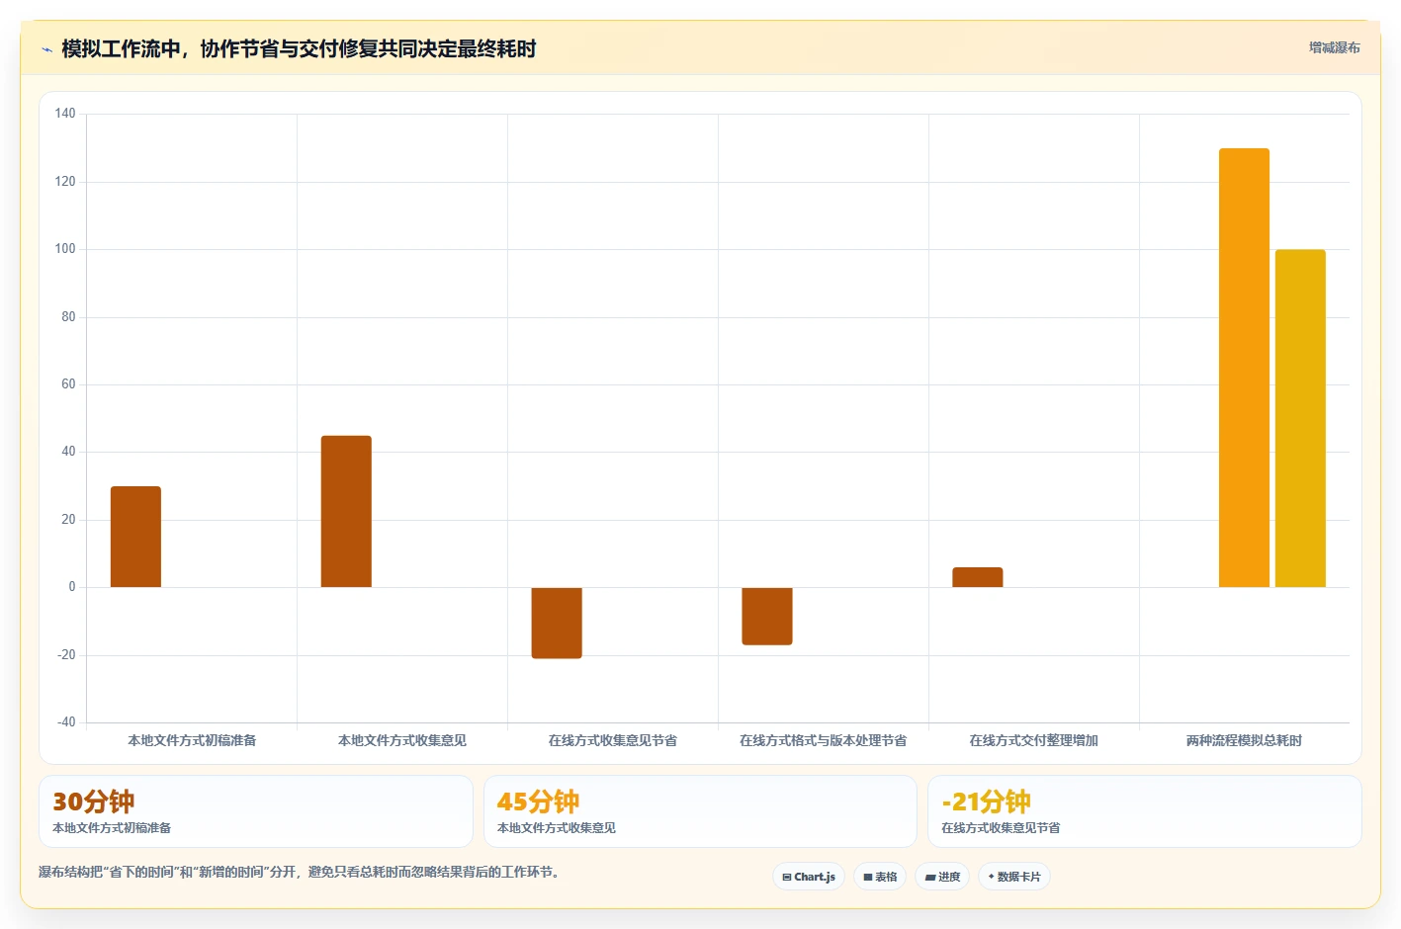Click the negative 在线方式收集意见节省 bar
The height and width of the screenshot is (929, 1401).
[x=557, y=623]
